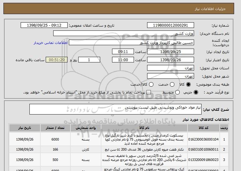This screenshot has height=171, width=241.
Task: Click the requester field حسین طالبی
Action: click(x=131, y=43)
